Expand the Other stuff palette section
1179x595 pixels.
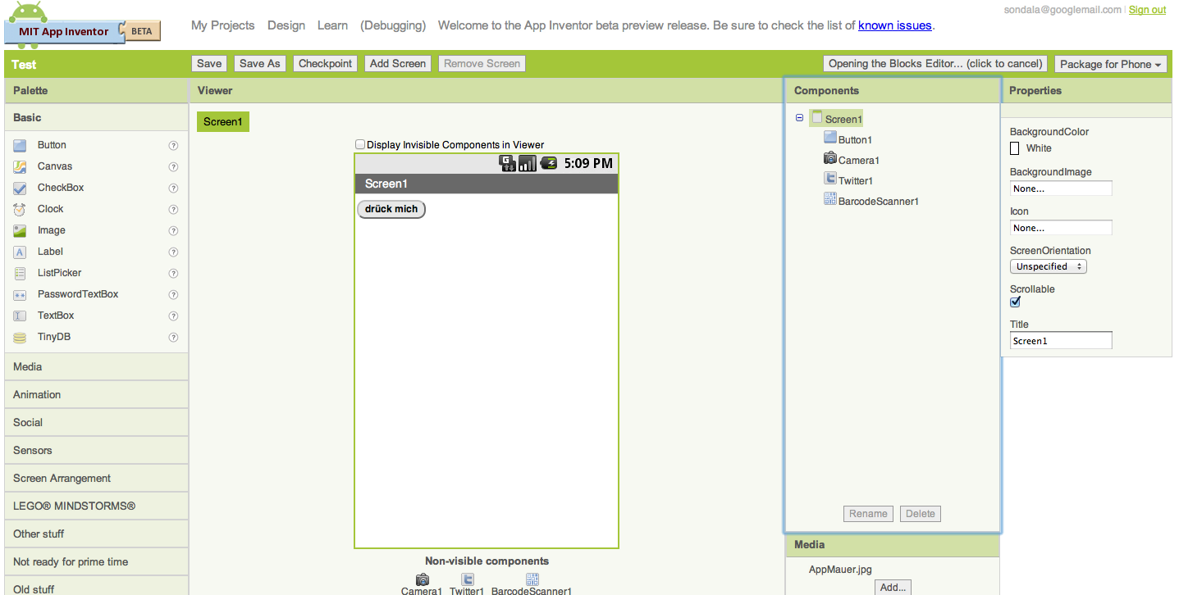(97, 534)
